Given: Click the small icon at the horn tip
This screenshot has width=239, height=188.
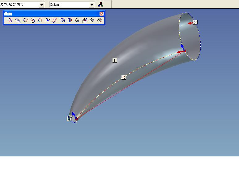Looking at the screenshot, I should 69,118.
